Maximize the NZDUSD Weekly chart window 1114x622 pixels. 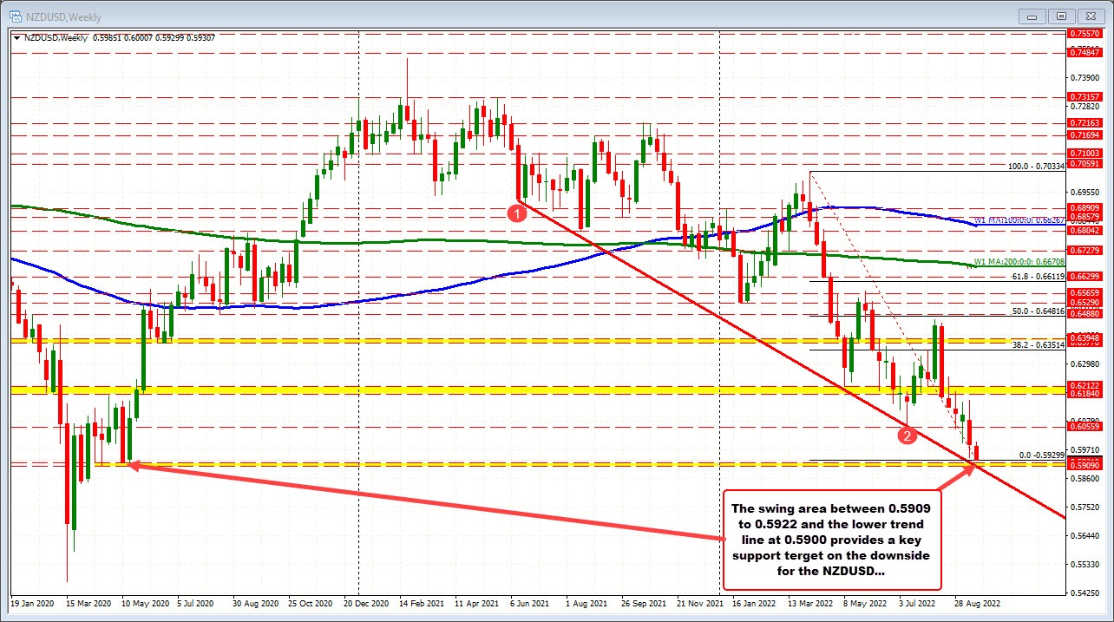(x=1060, y=16)
